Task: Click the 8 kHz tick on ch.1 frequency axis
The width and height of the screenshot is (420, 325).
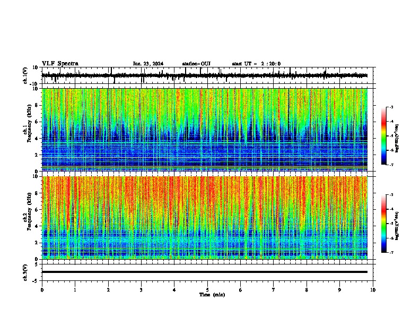Action: tap(37, 105)
